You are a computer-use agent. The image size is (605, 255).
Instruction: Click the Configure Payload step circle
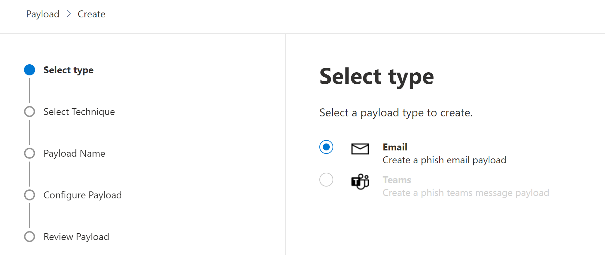[x=30, y=195]
